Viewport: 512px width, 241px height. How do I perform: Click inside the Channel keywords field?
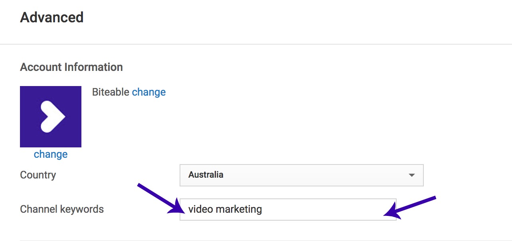287,209
